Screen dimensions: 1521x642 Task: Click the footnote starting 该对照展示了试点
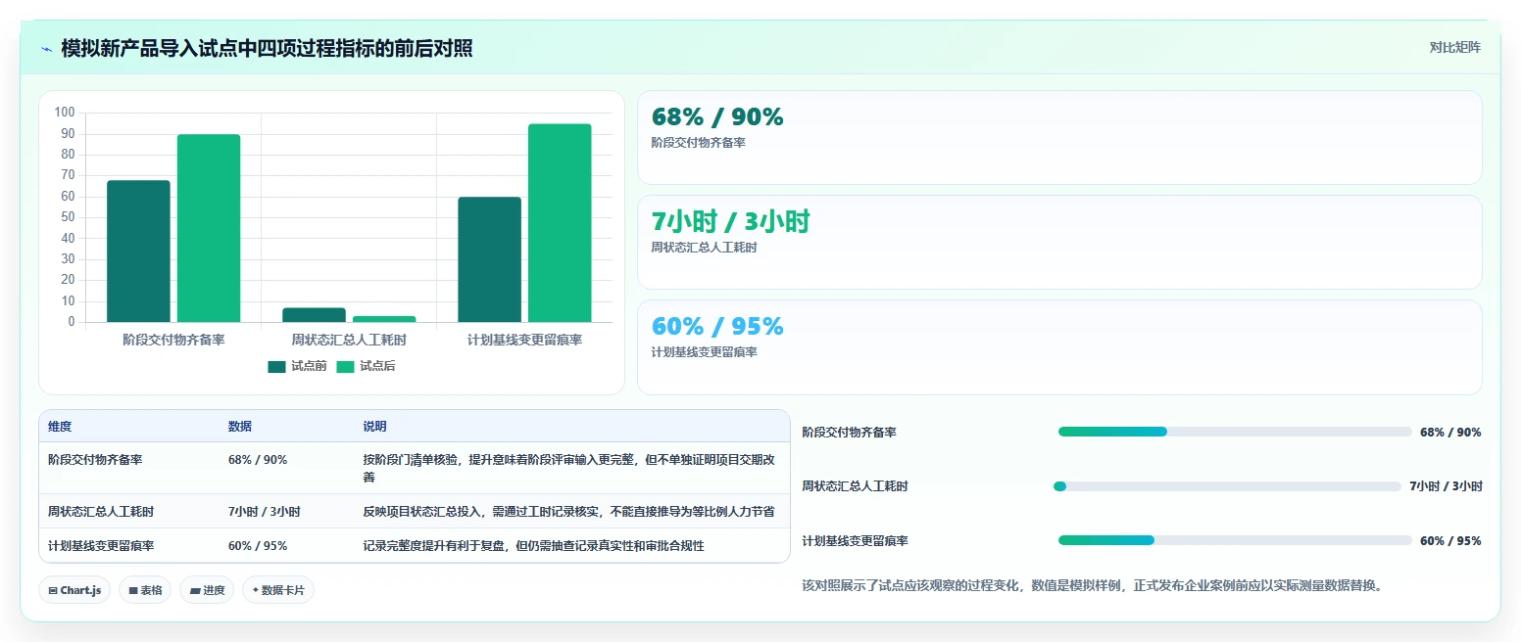[1092, 586]
